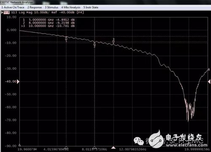The width and height of the screenshot is (211, 152).
Task: Select marker 1 readout 5.0000000 GHz -4.8912 dB
Action: tap(49, 20)
